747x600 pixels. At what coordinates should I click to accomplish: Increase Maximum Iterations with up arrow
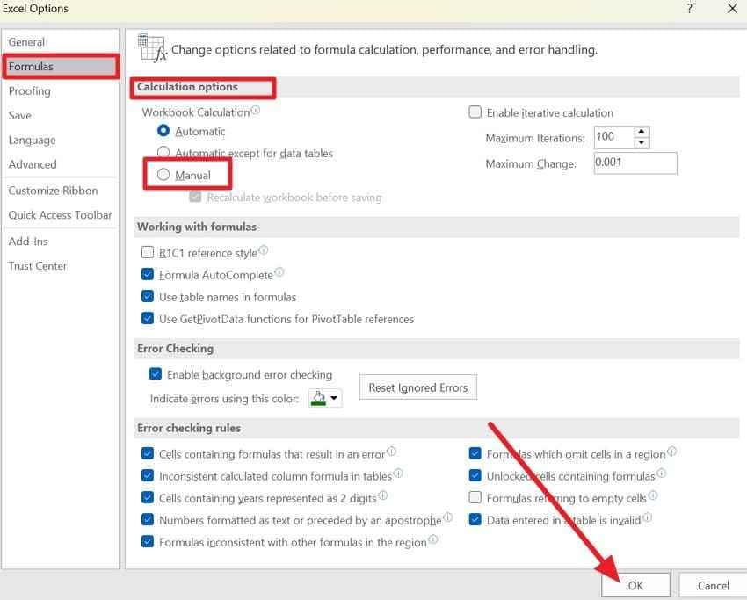[x=642, y=132]
